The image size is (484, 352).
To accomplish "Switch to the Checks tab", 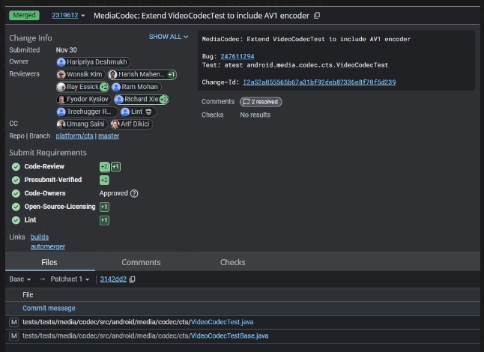I will pyautogui.click(x=233, y=262).
